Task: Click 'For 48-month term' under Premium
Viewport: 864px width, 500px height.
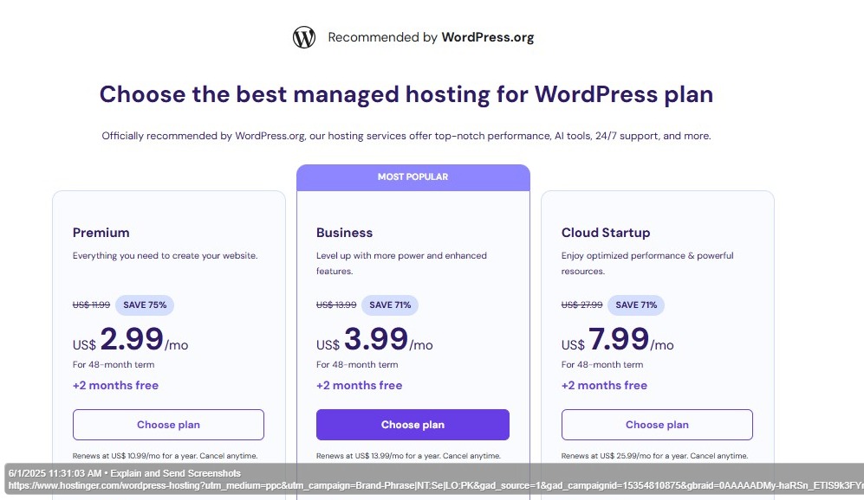Action: (114, 365)
